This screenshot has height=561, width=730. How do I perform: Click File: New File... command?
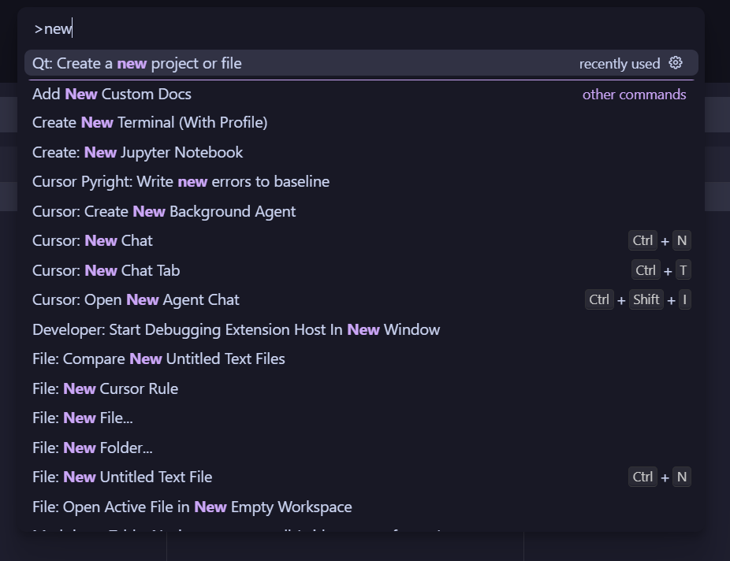(x=83, y=418)
